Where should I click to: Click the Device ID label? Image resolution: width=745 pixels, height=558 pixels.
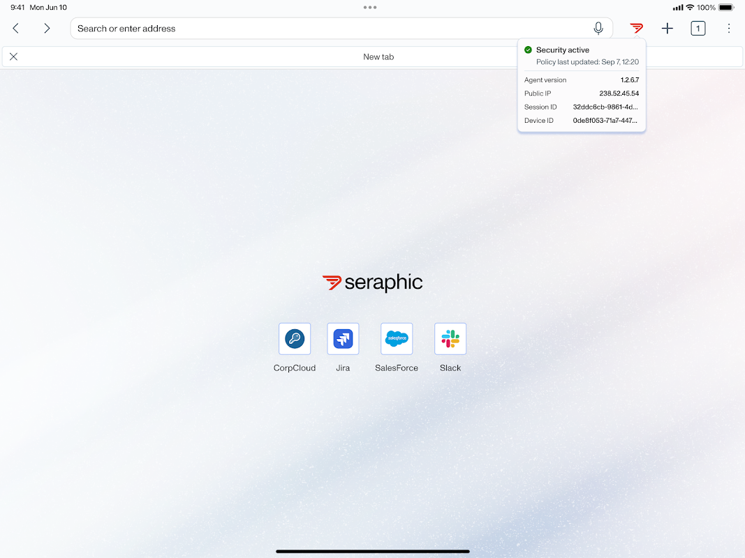click(x=539, y=121)
